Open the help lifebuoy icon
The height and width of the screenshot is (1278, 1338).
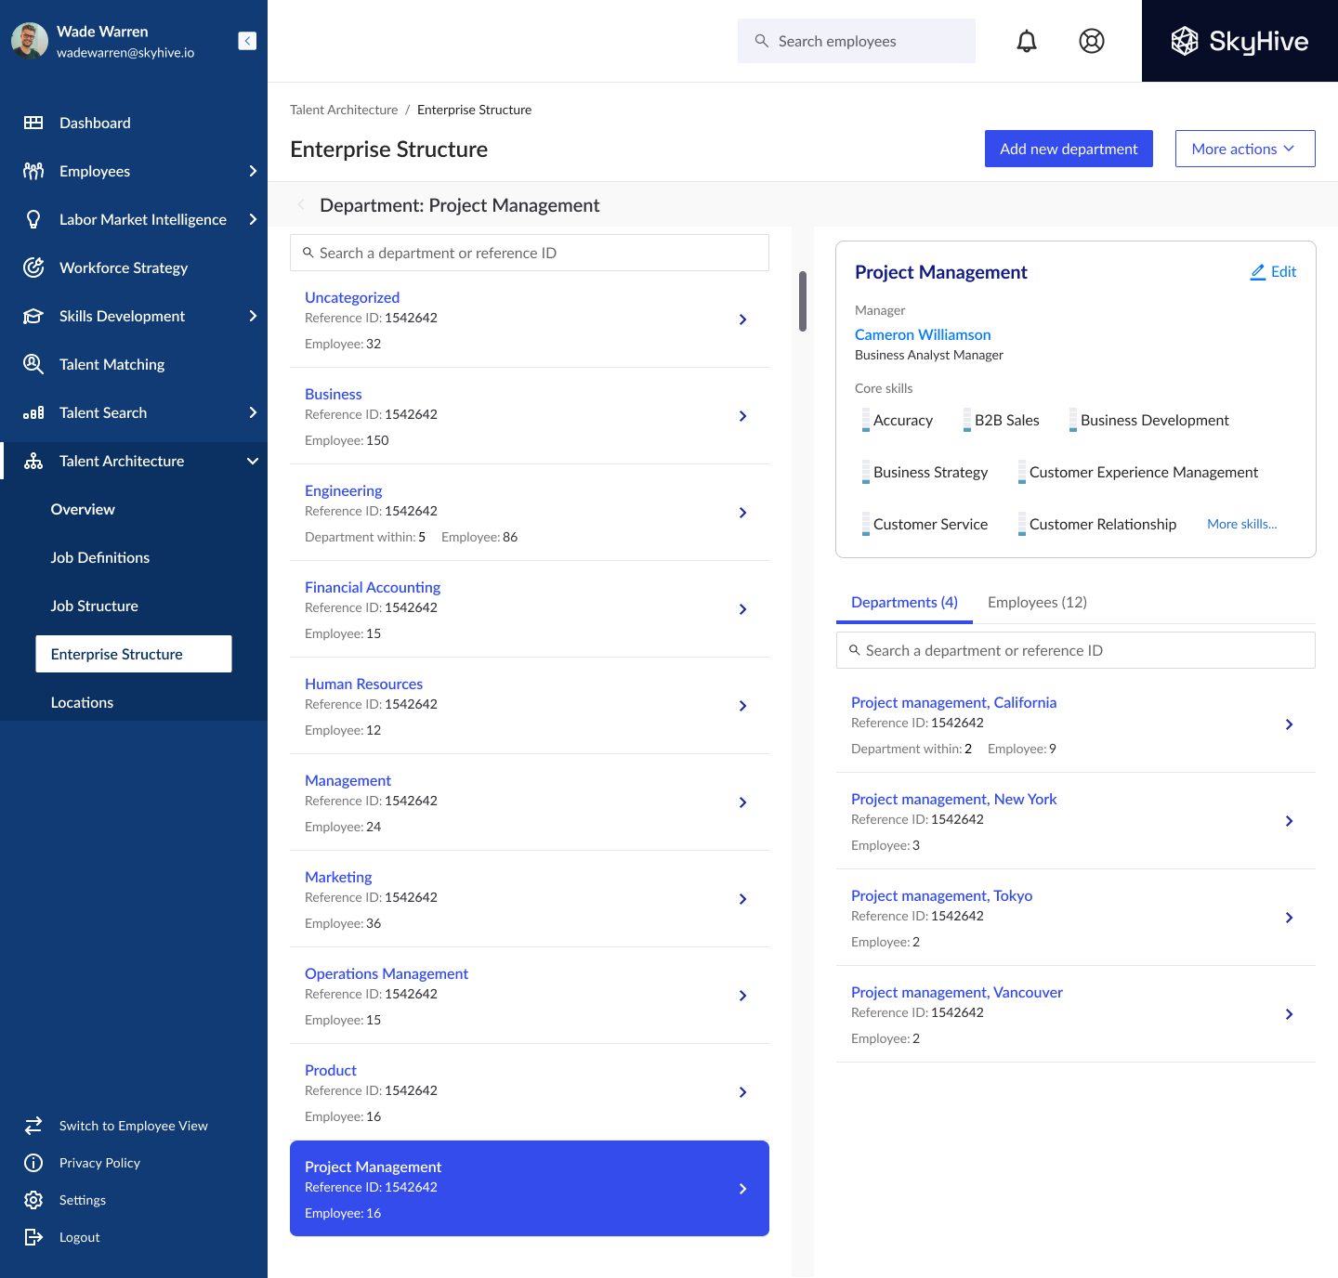coord(1091,41)
